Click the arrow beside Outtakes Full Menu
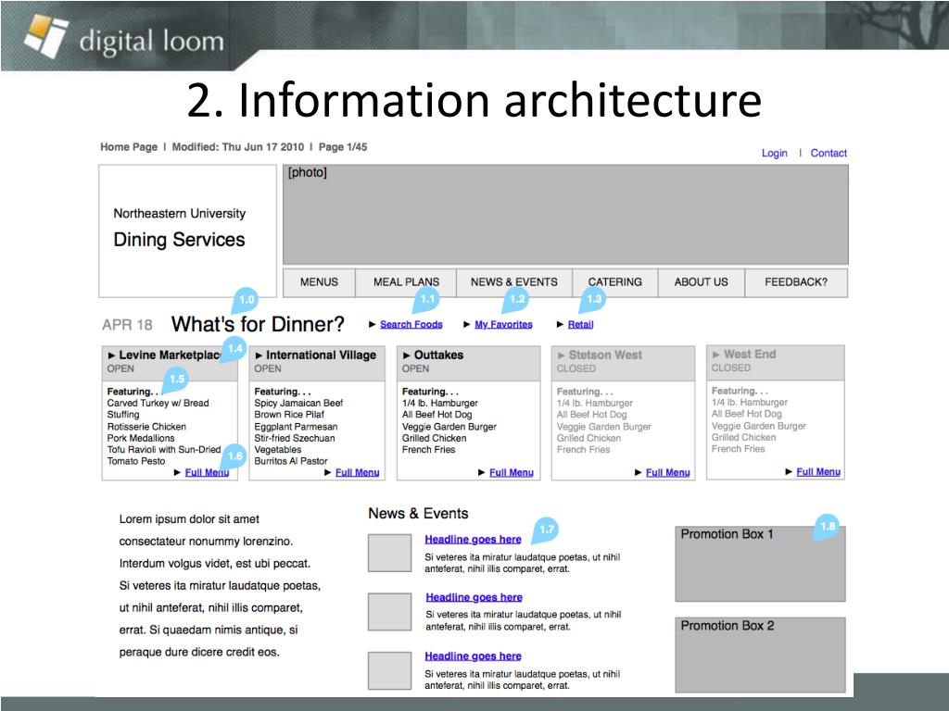The image size is (949, 711). pos(482,473)
